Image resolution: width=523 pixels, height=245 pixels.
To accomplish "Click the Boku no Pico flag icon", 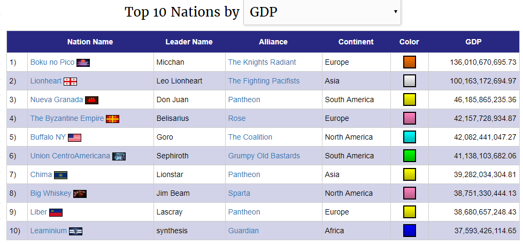I will pos(83,63).
